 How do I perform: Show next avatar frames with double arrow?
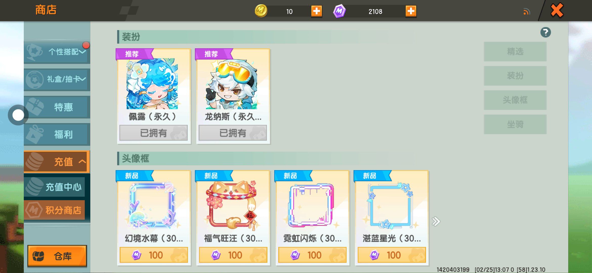click(x=436, y=221)
